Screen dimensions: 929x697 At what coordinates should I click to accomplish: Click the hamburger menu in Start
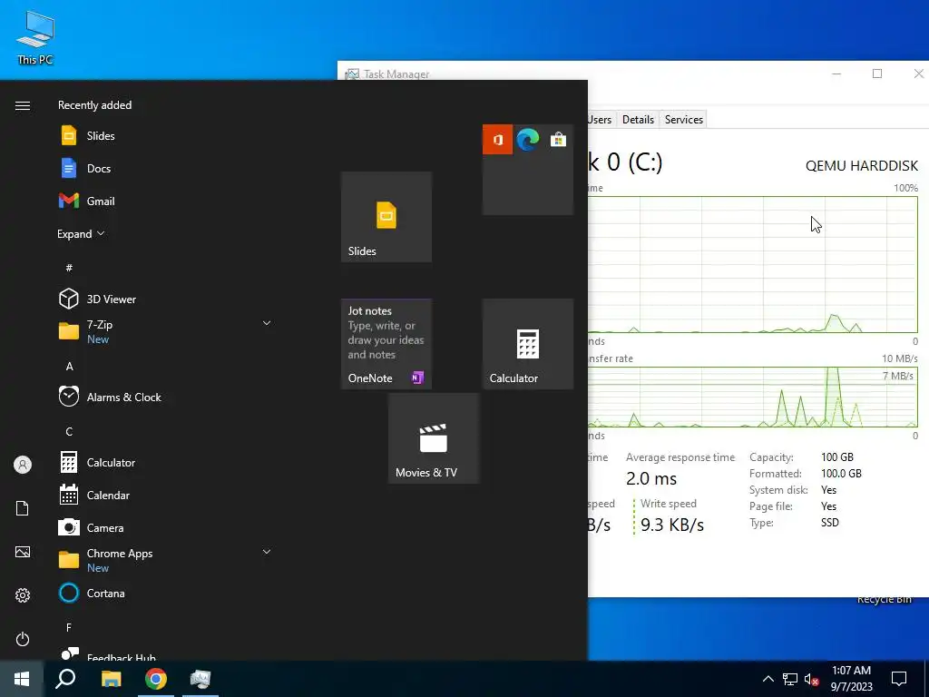tap(23, 105)
